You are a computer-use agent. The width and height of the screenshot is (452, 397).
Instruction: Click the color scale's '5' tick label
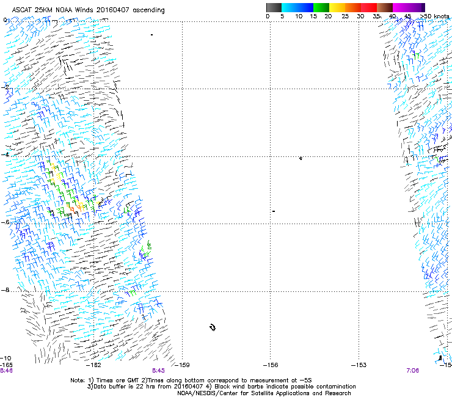coord(282,16)
